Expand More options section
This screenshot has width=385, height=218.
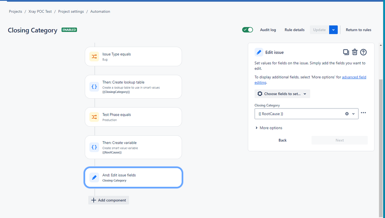pos(268,128)
